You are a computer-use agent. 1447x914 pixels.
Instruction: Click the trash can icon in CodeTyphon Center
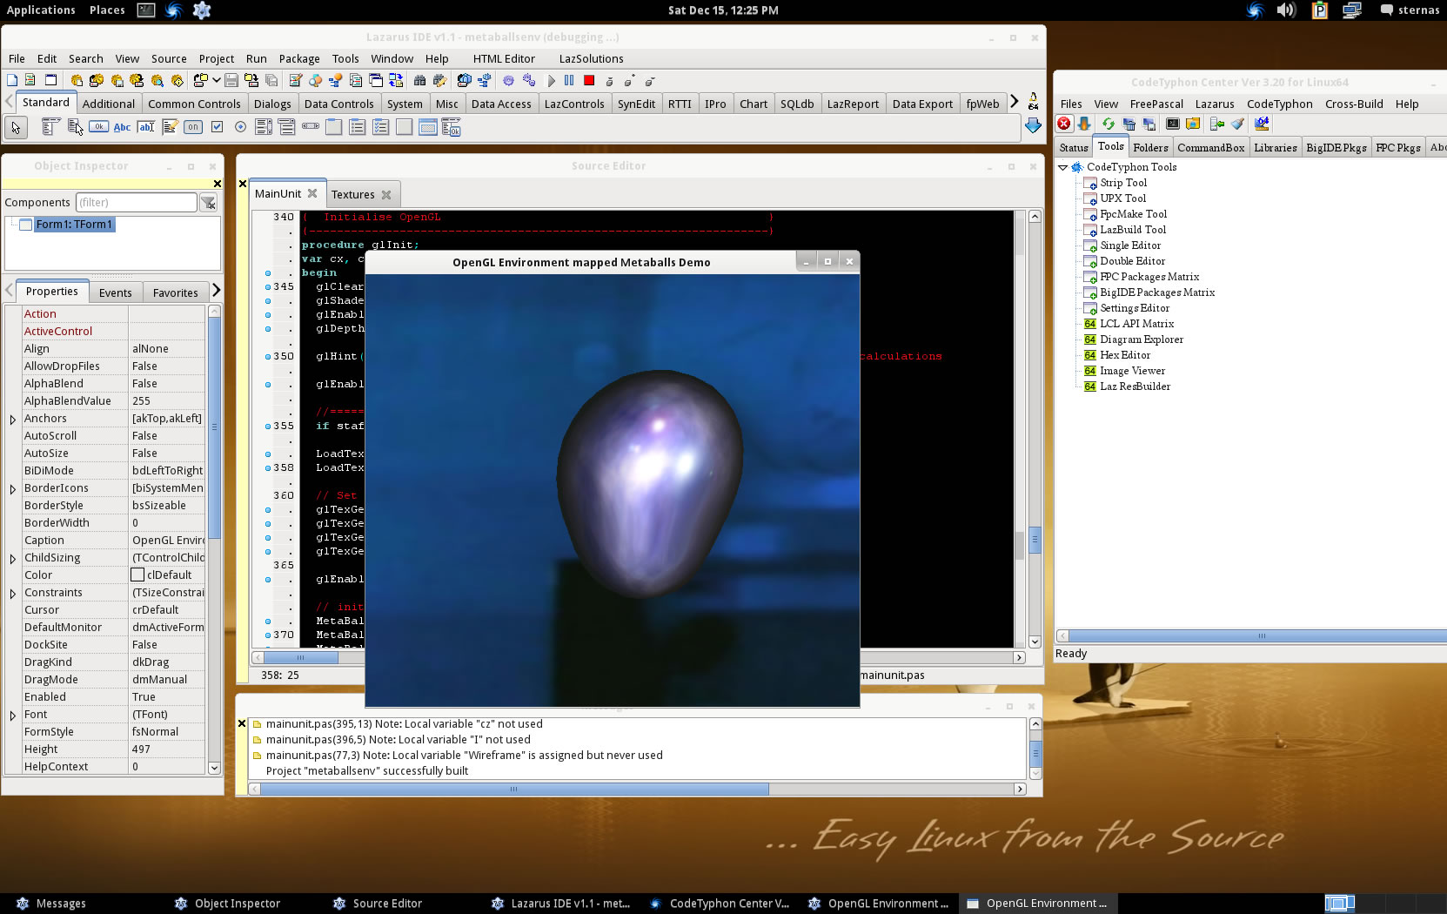(x=1129, y=124)
